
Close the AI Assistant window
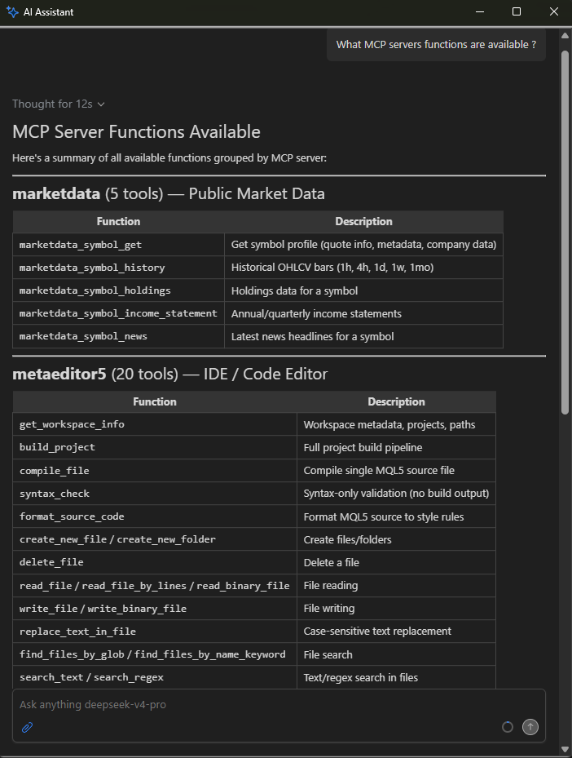pyautogui.click(x=553, y=11)
